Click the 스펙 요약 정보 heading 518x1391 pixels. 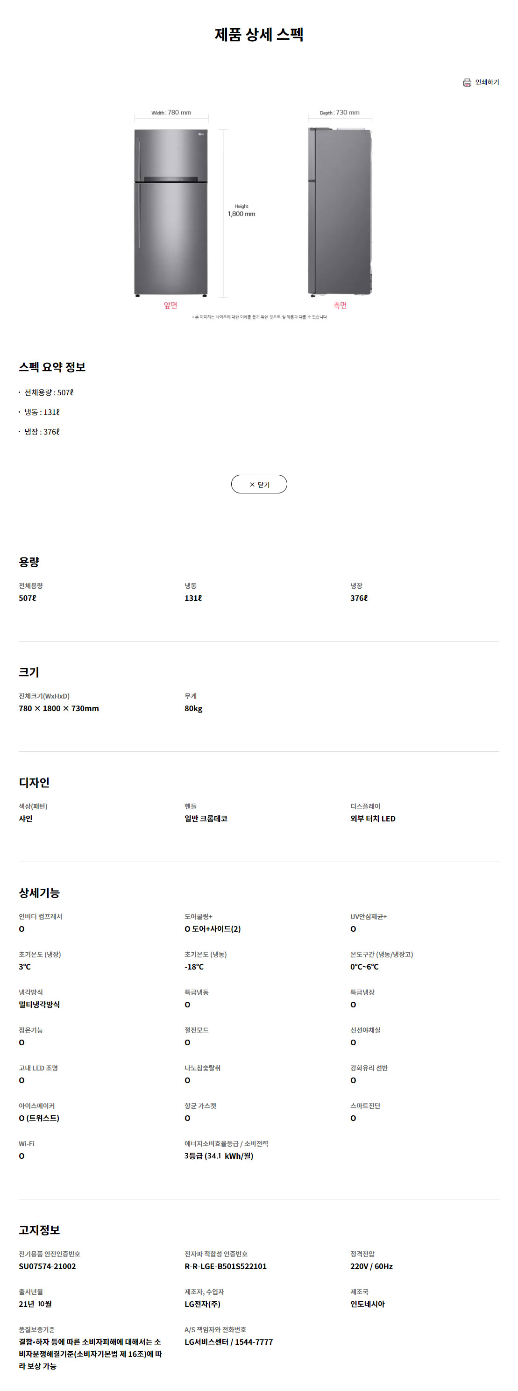52,367
